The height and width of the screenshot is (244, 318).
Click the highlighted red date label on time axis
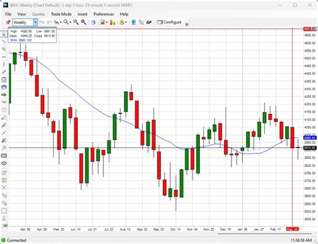click(x=293, y=229)
